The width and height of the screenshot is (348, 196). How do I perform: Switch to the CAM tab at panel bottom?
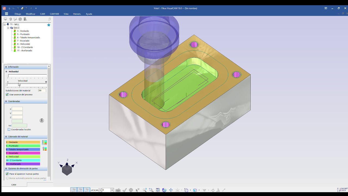pos(14,185)
